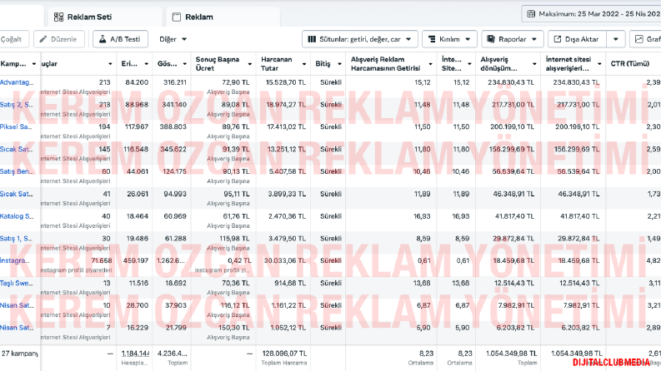
Task: Open the Diğer dropdown menu
Action: point(173,39)
